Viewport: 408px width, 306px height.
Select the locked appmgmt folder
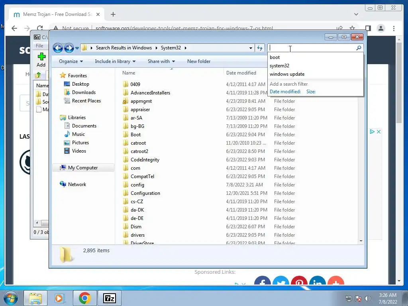pos(141,101)
